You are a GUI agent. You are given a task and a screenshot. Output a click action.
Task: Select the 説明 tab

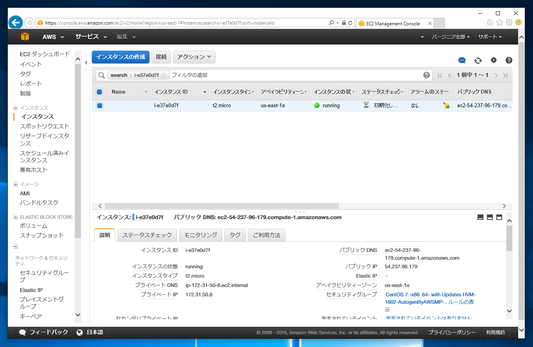click(x=105, y=235)
